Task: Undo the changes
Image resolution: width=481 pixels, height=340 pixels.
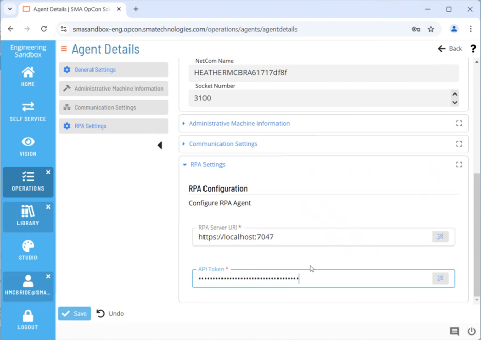Action: 110,314
